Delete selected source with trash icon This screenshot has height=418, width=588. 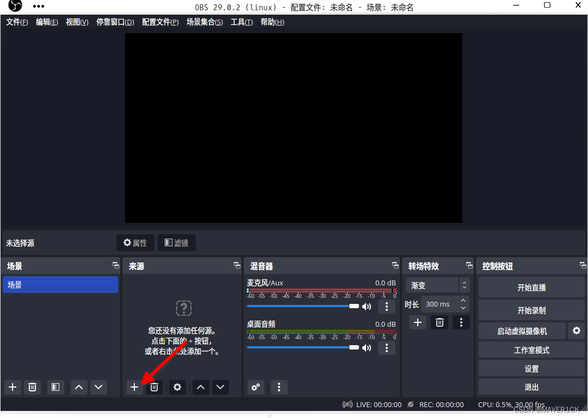[x=154, y=387]
